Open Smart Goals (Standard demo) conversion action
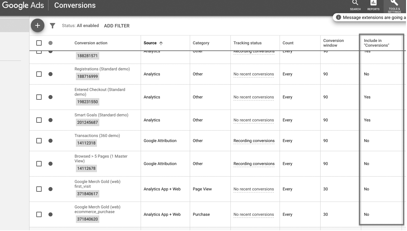 pos(101,115)
